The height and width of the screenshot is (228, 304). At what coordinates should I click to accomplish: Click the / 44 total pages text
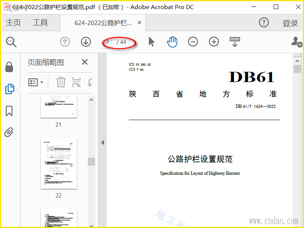pyautogui.click(x=121, y=42)
